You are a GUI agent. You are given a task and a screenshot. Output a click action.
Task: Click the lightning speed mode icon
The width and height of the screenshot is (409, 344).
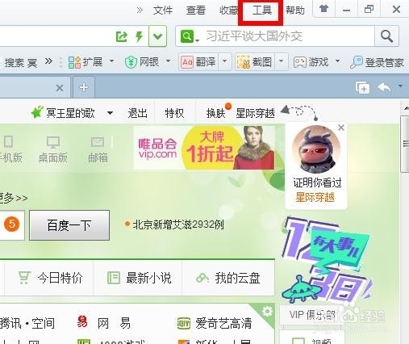point(139,36)
